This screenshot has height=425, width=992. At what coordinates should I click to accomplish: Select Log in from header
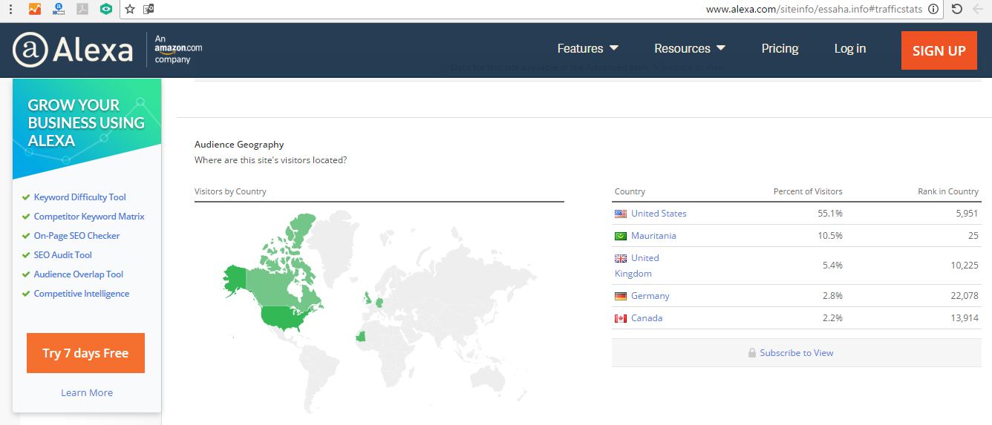pos(849,48)
